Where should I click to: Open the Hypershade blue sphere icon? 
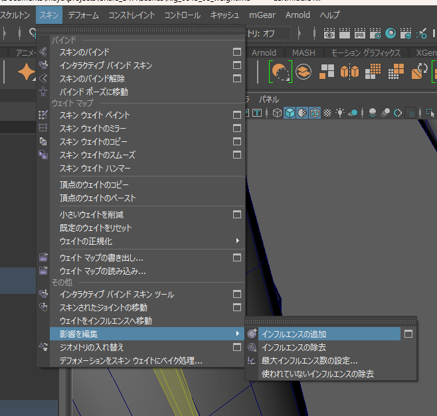click(x=390, y=33)
